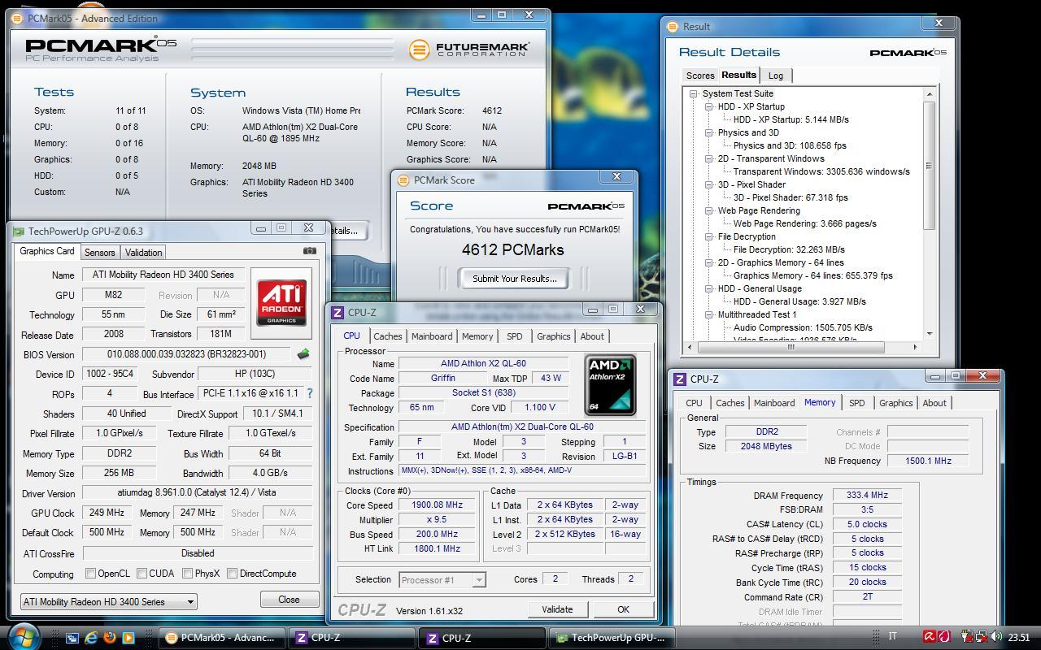Click Show Desktop in quick launch
Image resolution: width=1041 pixels, height=650 pixels.
coord(72,638)
